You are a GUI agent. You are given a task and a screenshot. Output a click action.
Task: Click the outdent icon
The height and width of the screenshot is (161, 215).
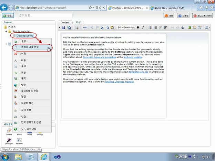click(160, 28)
